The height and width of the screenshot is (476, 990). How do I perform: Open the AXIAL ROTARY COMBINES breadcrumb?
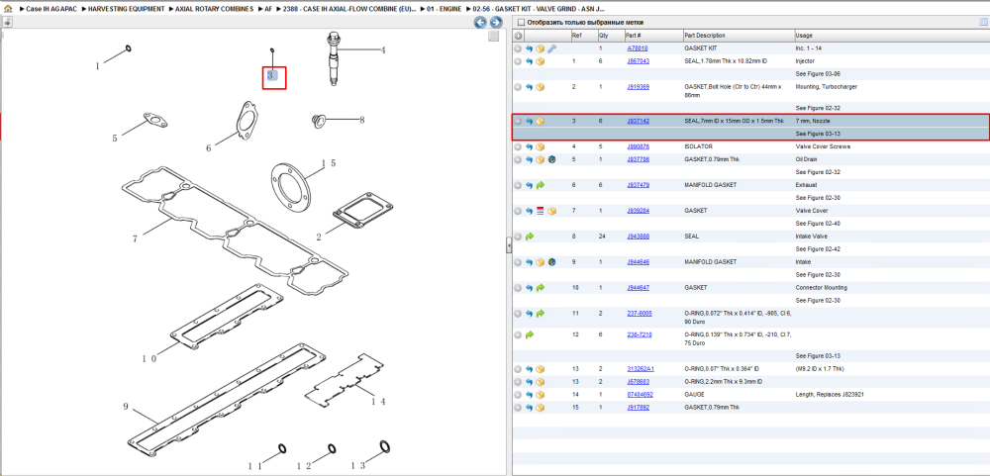215,10
